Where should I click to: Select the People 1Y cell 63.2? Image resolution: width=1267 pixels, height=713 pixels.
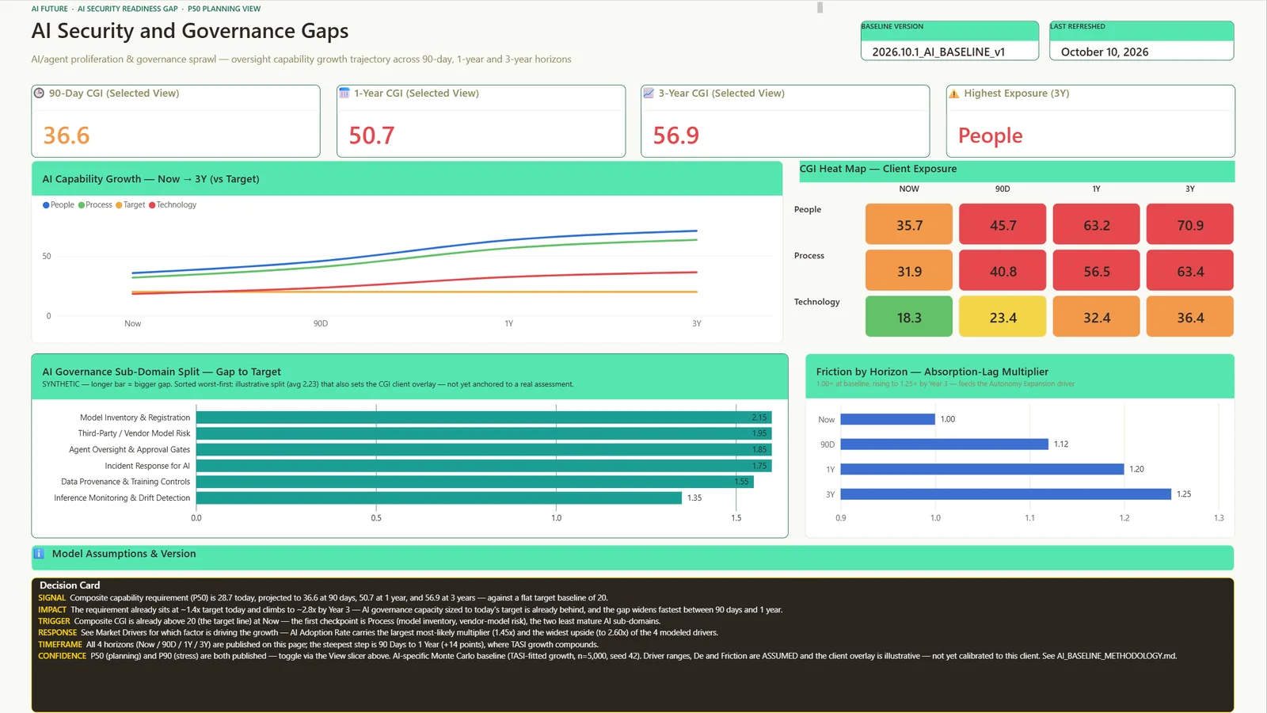tap(1097, 224)
